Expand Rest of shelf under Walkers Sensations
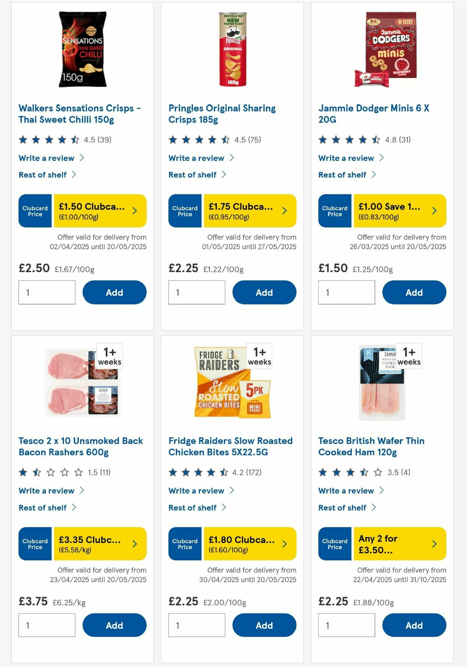This screenshot has width=467, height=667. coord(47,174)
